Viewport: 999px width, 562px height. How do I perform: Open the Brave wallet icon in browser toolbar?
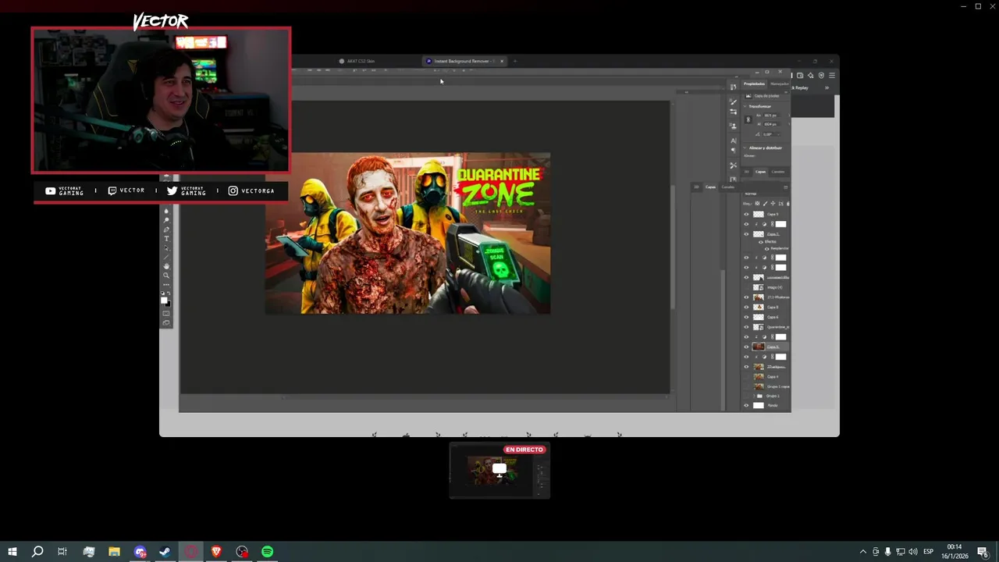pyautogui.click(x=800, y=76)
